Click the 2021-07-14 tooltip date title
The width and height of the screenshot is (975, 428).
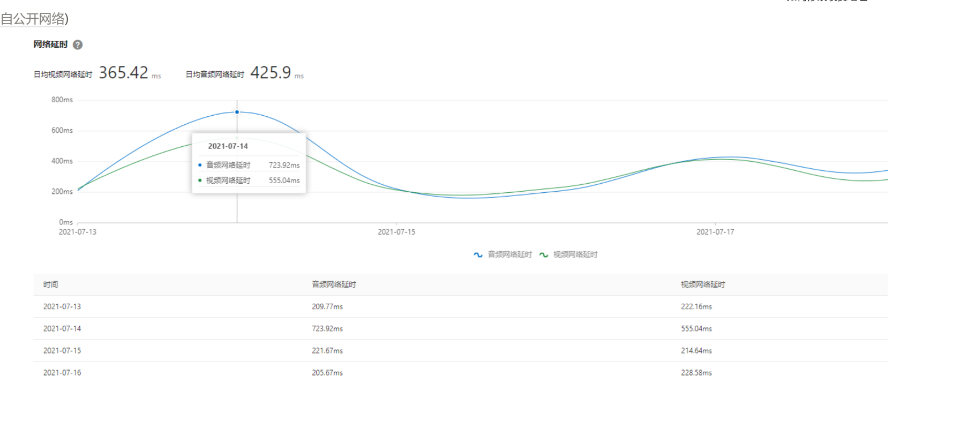[x=228, y=146]
